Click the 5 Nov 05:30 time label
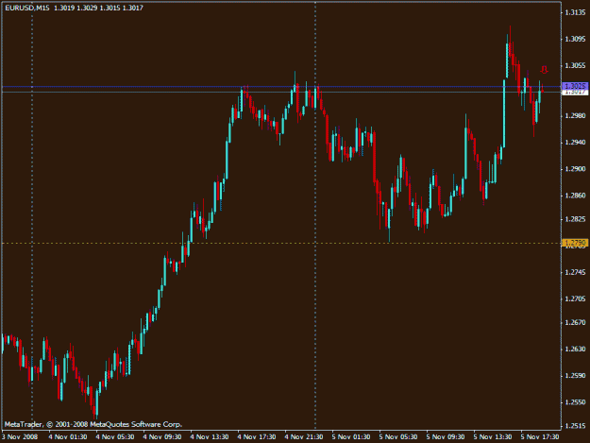 398,437
